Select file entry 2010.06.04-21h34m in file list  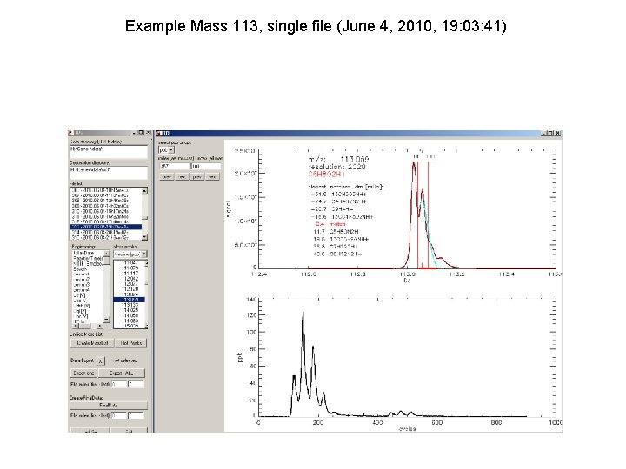click(x=106, y=237)
